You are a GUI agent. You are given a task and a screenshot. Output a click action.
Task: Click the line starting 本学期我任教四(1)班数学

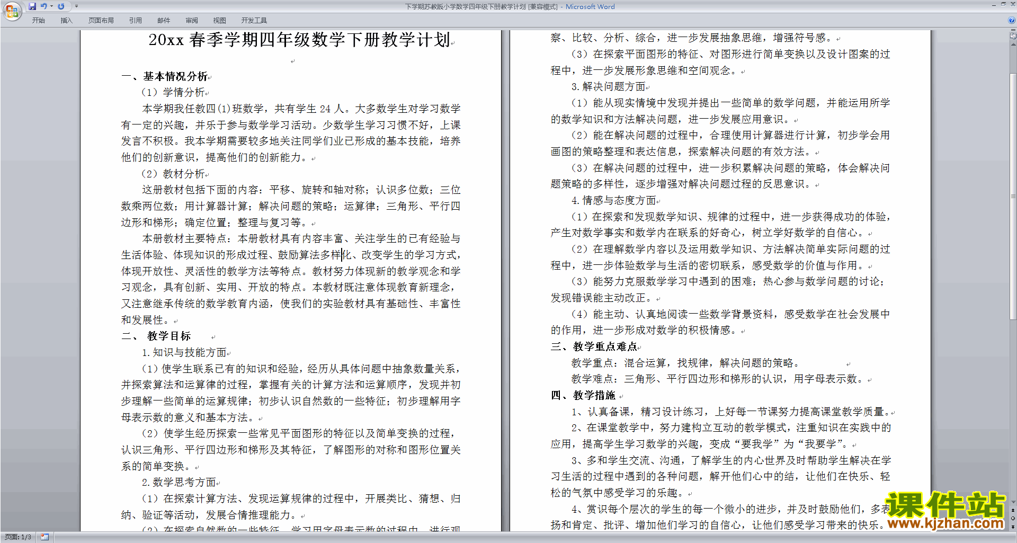[301, 109]
